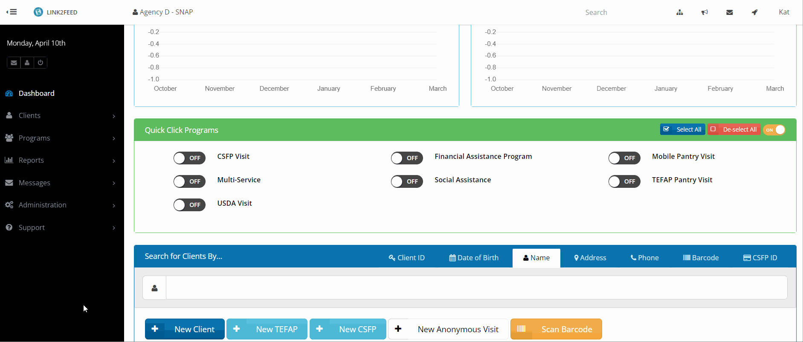803x342 pixels.
Task: Toggle the CSFP Visit switch on
Action: [x=189, y=158]
